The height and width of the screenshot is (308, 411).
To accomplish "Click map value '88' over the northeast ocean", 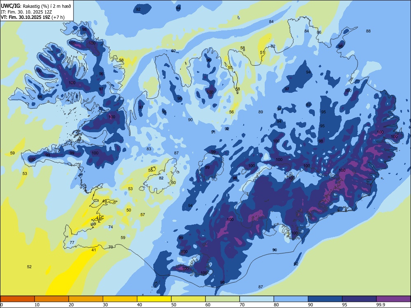I will [368, 31].
